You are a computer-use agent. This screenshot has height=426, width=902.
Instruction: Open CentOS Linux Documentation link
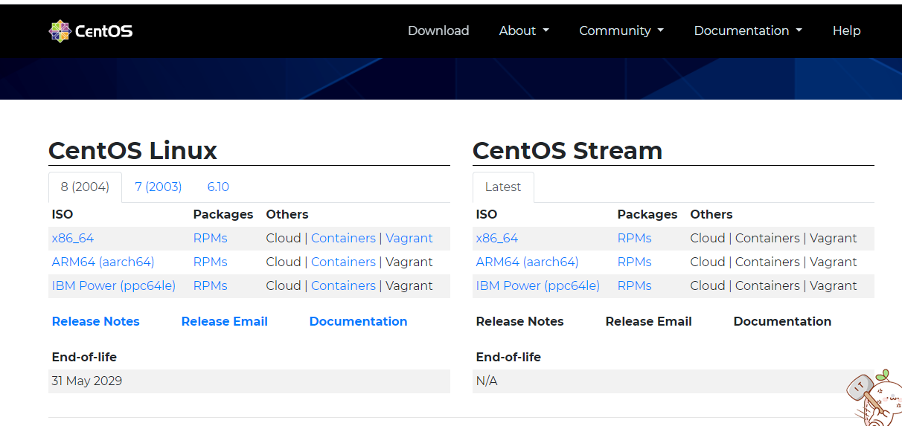[x=358, y=321]
